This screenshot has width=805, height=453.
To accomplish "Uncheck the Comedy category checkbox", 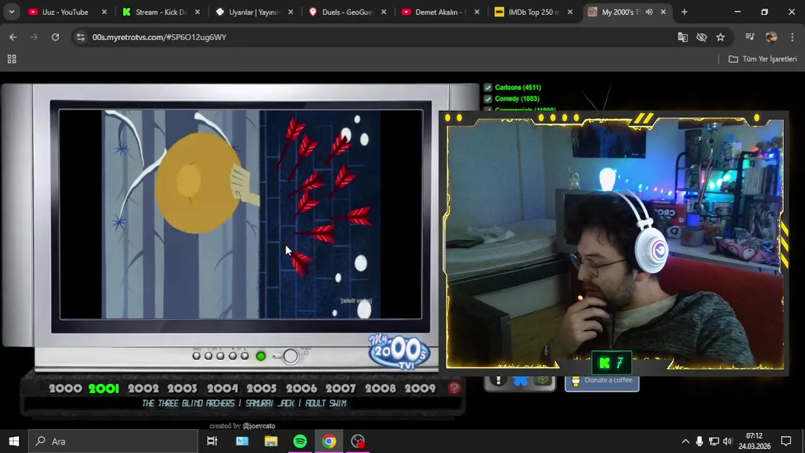I will tap(487, 99).
